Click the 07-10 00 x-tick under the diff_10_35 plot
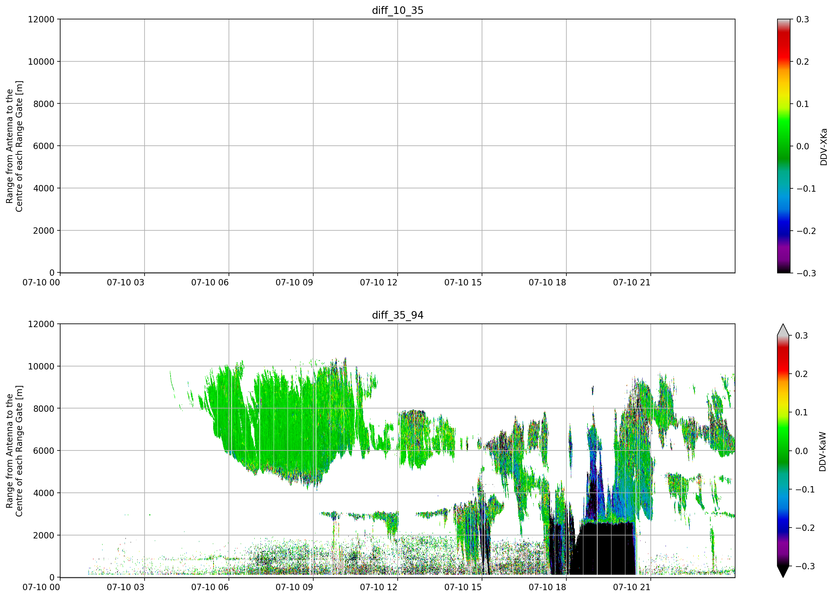The height and width of the screenshot is (598, 834). pos(41,283)
